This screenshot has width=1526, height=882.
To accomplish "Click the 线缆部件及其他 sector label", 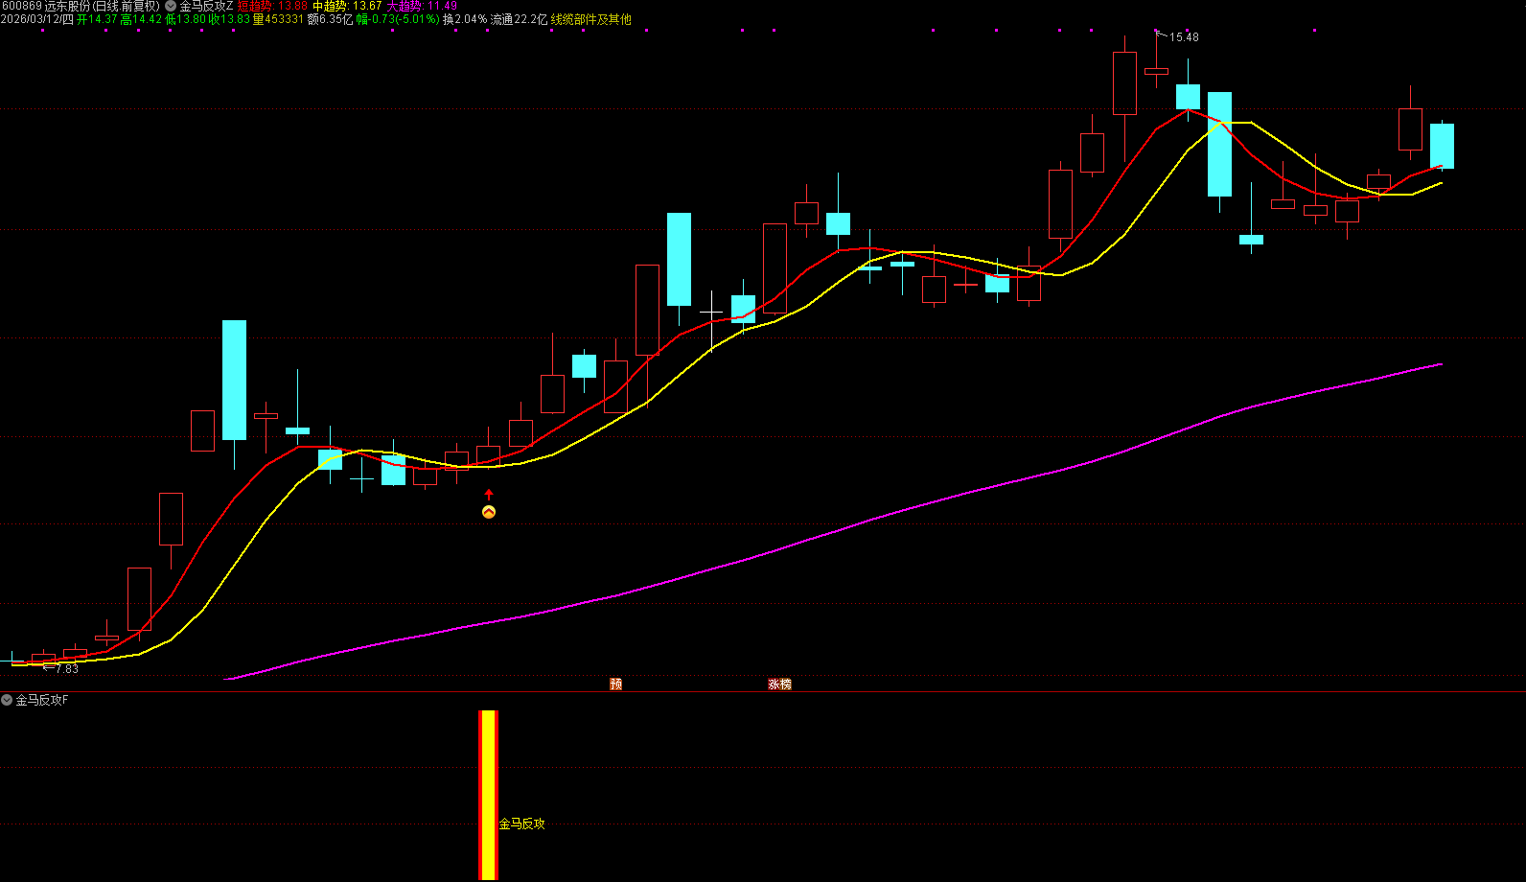I will pos(591,19).
